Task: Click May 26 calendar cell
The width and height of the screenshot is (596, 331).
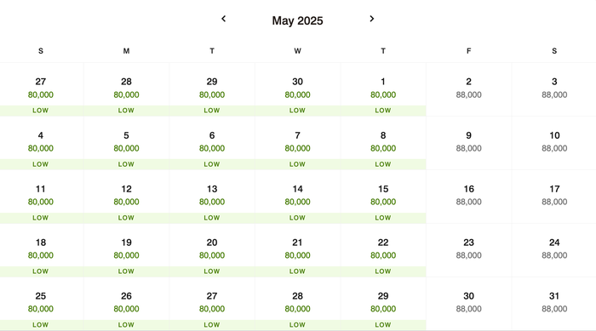Action: click(126, 304)
